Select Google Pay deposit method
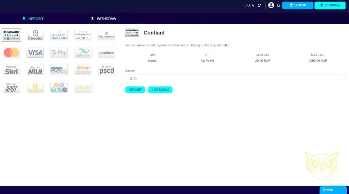 pyautogui.click(x=59, y=53)
